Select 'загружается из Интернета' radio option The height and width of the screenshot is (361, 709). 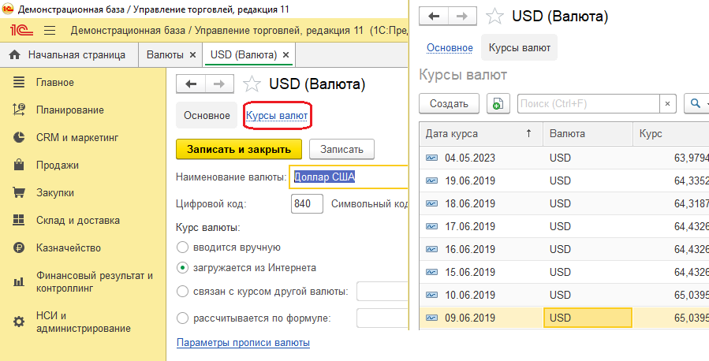pos(183,268)
